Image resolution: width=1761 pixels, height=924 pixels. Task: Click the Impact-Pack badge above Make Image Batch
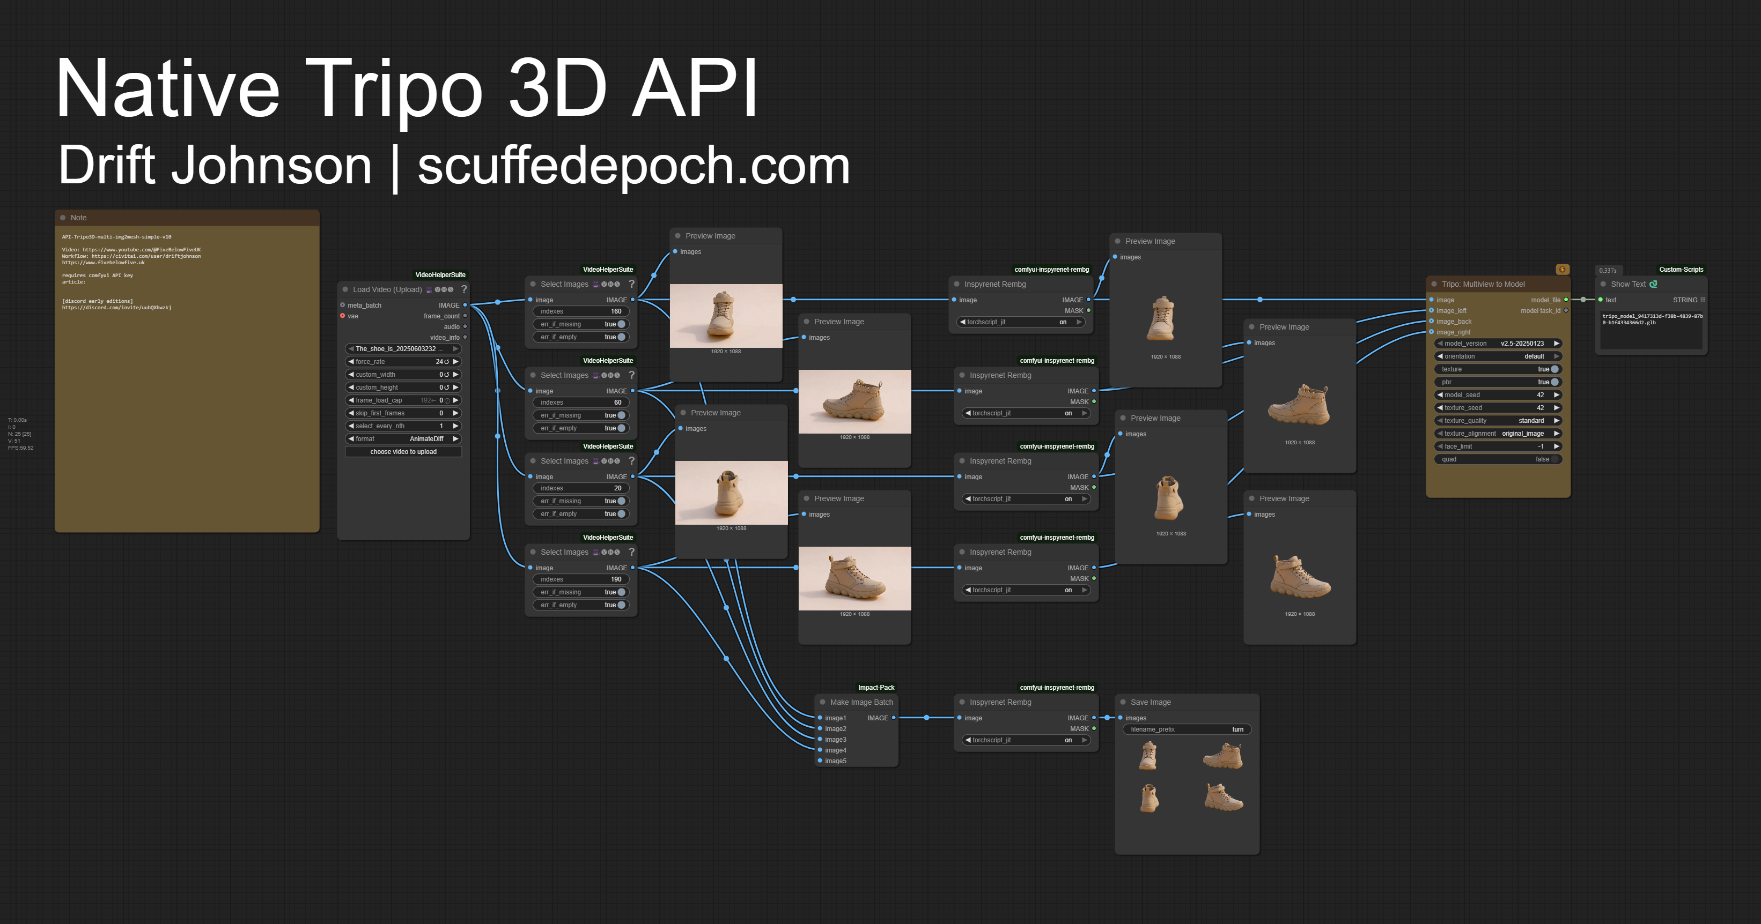point(876,688)
